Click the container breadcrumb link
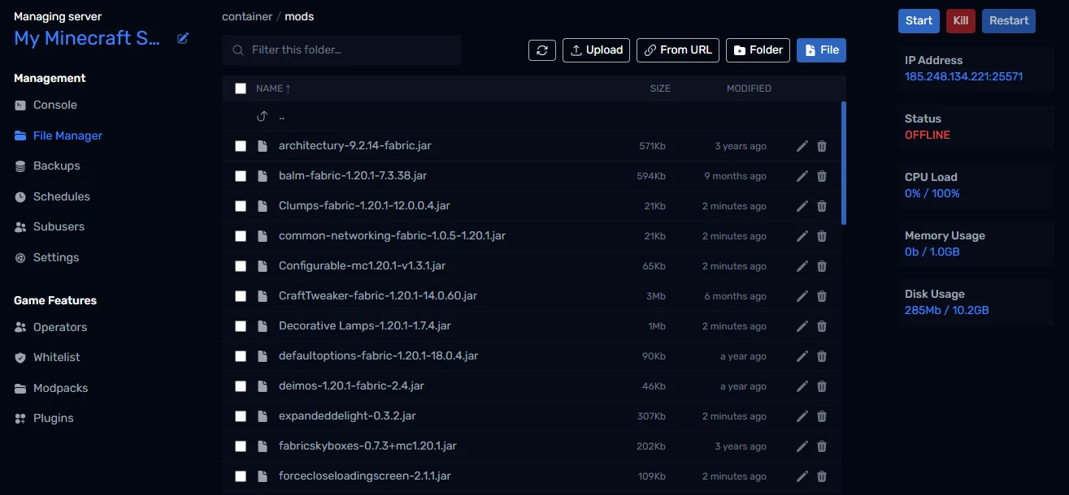 click(x=247, y=16)
